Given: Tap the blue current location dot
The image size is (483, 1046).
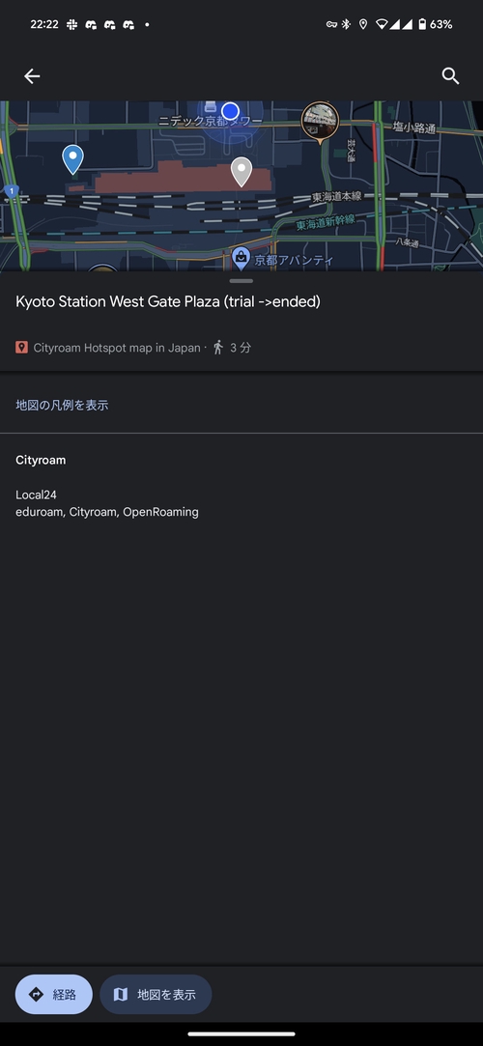Looking at the screenshot, I should pyautogui.click(x=230, y=110).
